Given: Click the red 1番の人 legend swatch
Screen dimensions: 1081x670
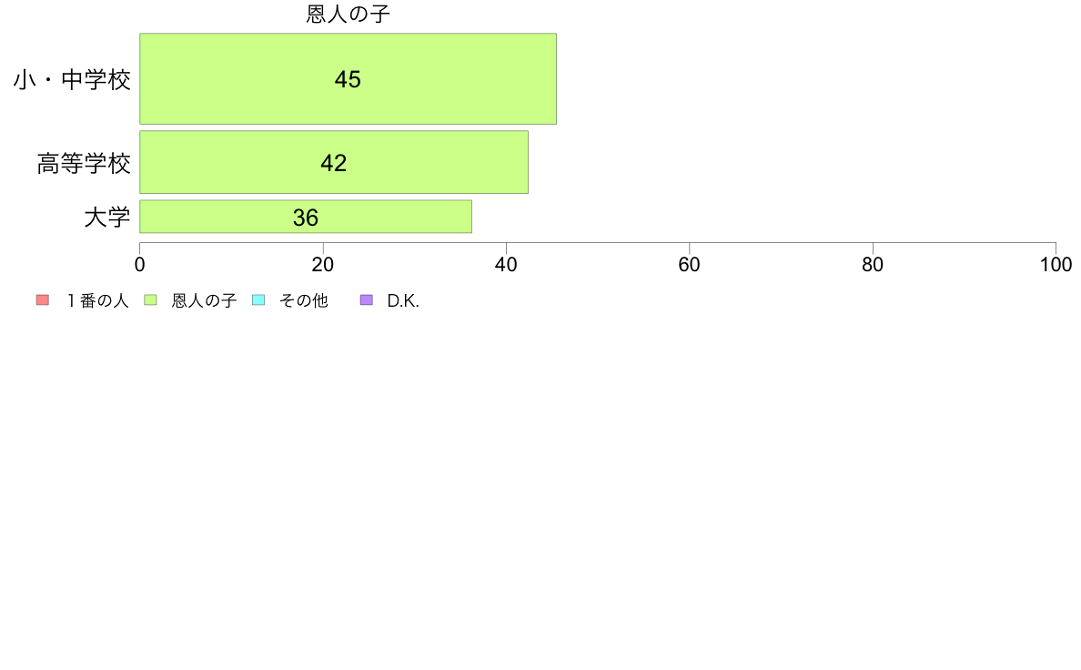Looking at the screenshot, I should [43, 300].
